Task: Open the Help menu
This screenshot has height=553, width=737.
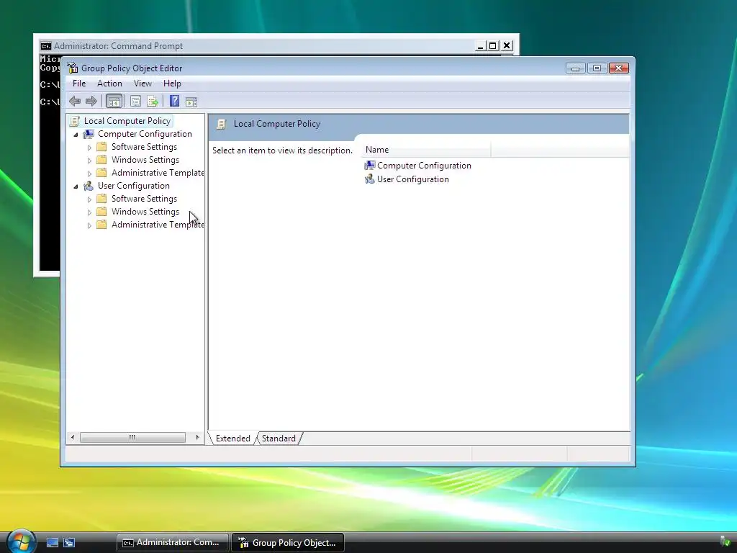Action: [172, 84]
